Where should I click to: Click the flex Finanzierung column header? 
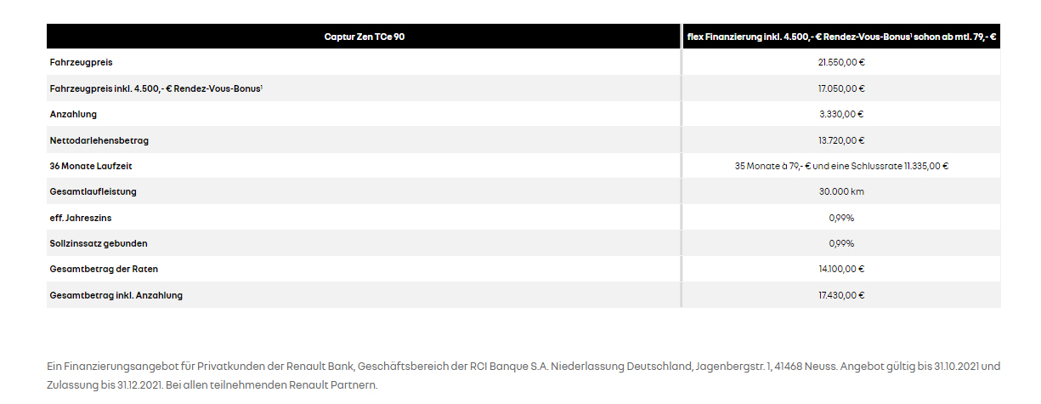[x=841, y=37]
